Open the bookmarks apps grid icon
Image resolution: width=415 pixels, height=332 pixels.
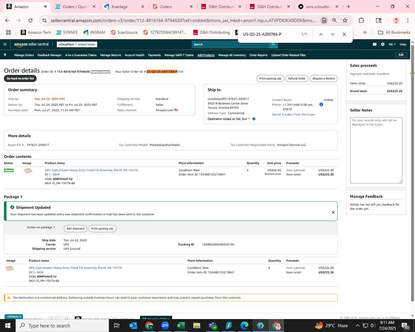click(x=8, y=32)
